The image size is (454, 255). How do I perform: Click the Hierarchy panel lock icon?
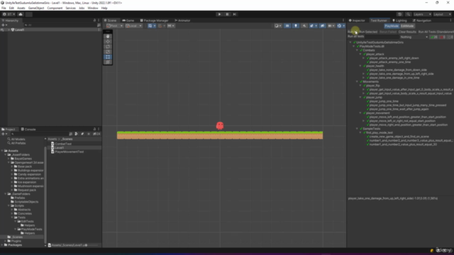point(94,21)
